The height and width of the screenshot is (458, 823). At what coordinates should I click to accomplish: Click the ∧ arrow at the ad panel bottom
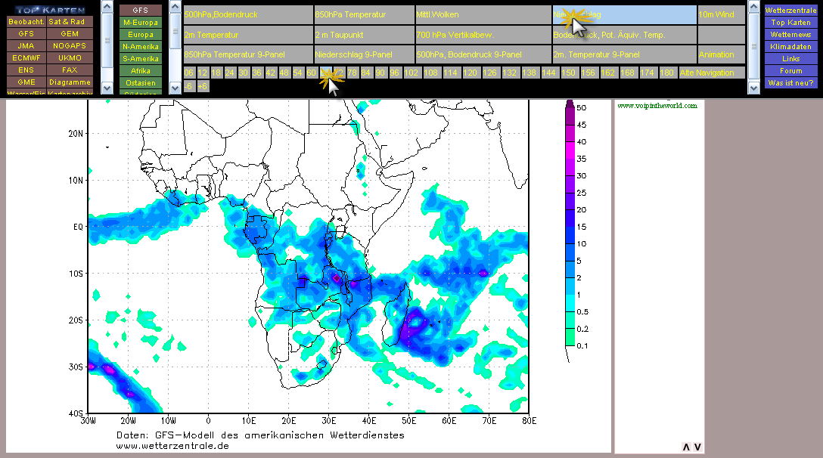click(686, 447)
